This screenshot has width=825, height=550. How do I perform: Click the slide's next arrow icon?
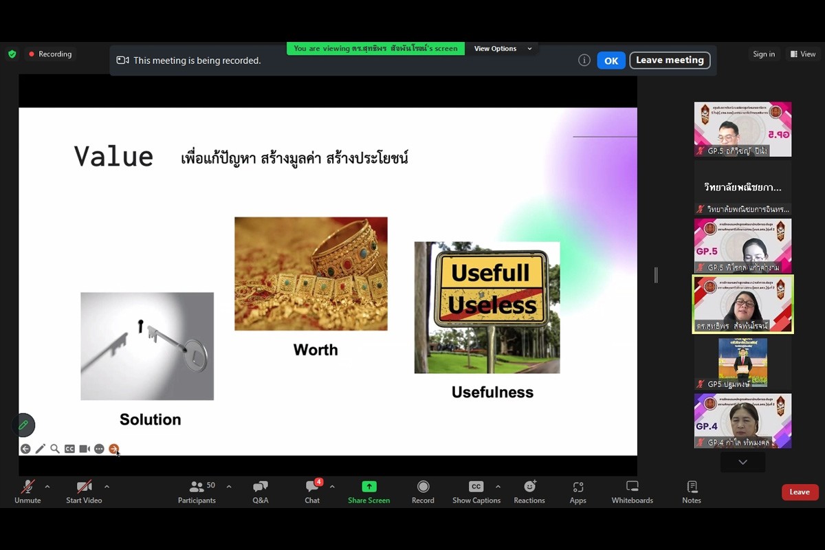click(x=114, y=449)
